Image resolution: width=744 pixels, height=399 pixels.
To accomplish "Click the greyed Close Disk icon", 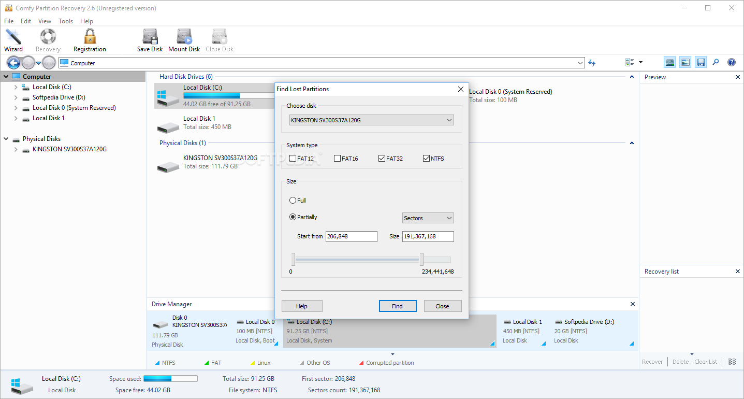I will [x=220, y=40].
